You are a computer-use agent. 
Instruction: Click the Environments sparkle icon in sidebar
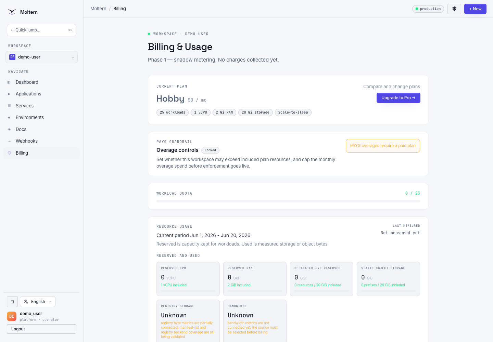9,118
